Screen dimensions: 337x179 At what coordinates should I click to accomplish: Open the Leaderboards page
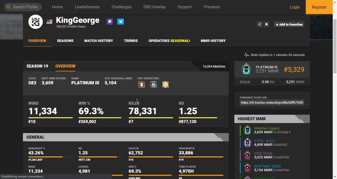(x=87, y=7)
